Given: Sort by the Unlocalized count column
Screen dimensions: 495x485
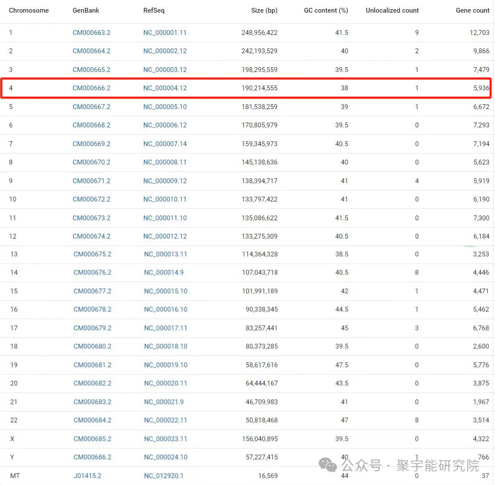Looking at the screenshot, I should [x=392, y=10].
